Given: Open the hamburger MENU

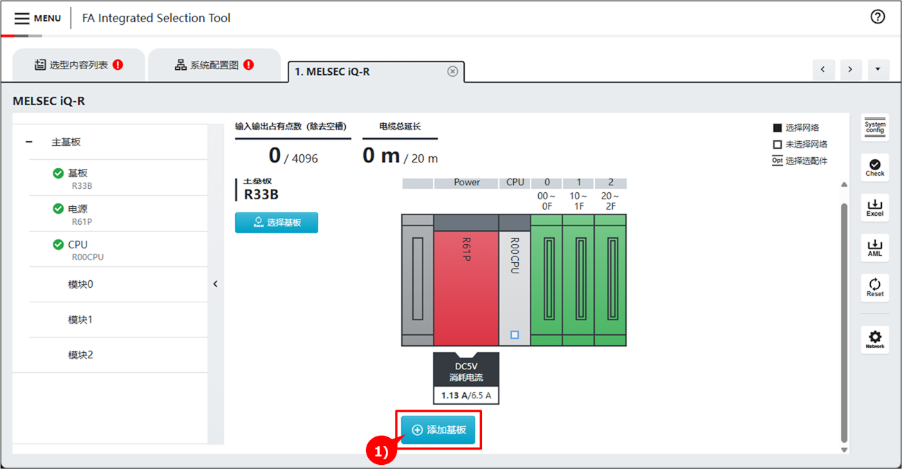Looking at the screenshot, I should (37, 18).
